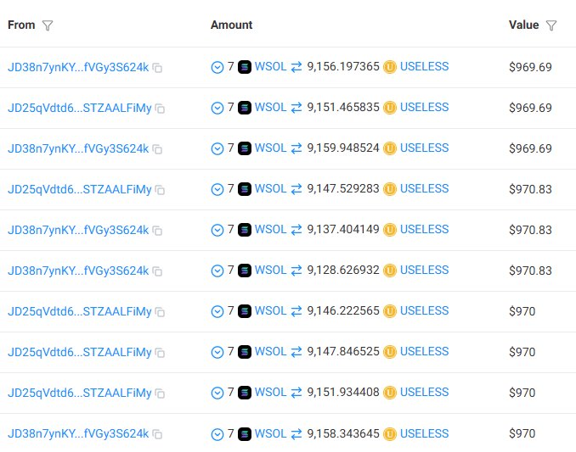Click the From column header label

pos(21,25)
